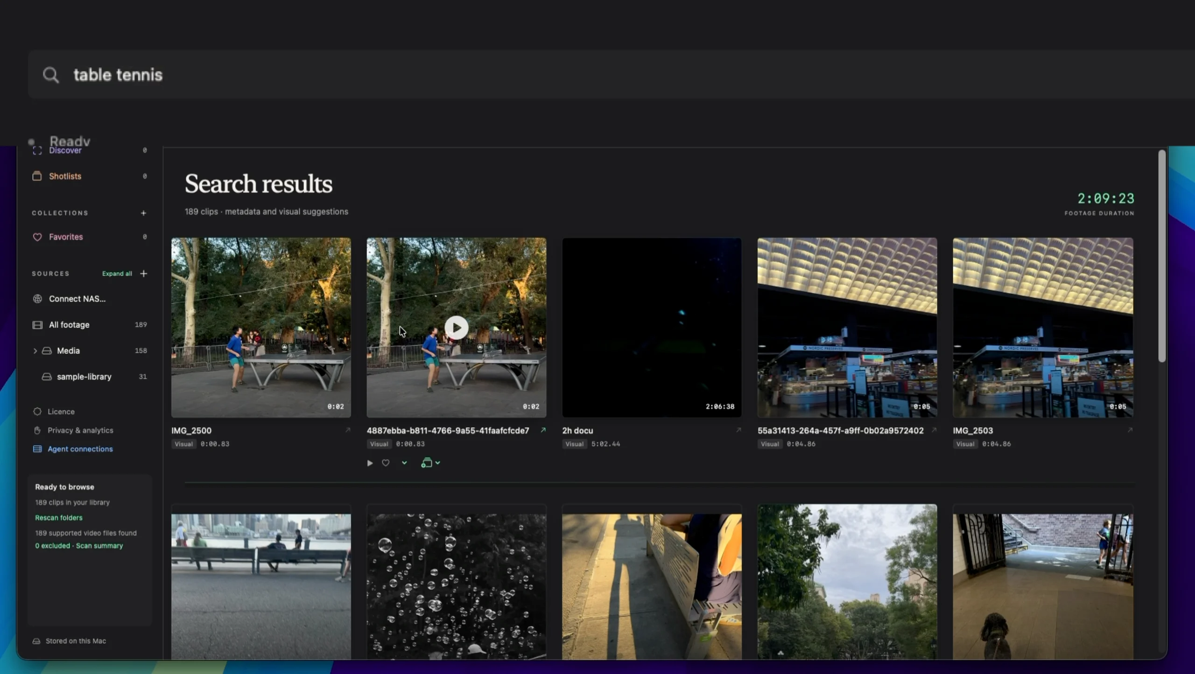
Task: Click the Visual tag under IMG_2500
Action: point(183,444)
